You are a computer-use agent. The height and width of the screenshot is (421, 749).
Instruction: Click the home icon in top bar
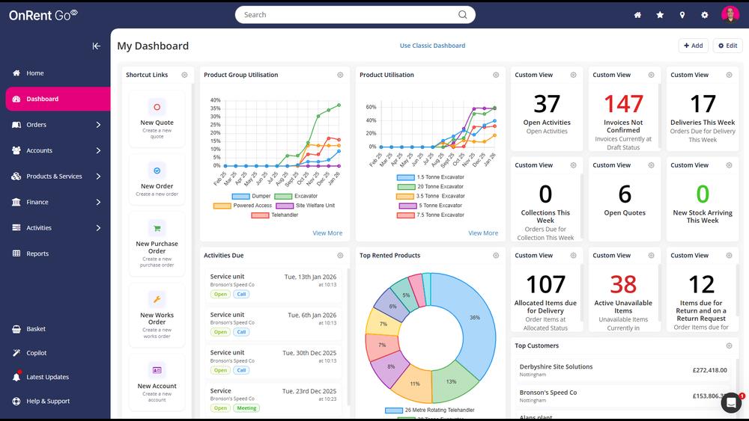tap(637, 15)
